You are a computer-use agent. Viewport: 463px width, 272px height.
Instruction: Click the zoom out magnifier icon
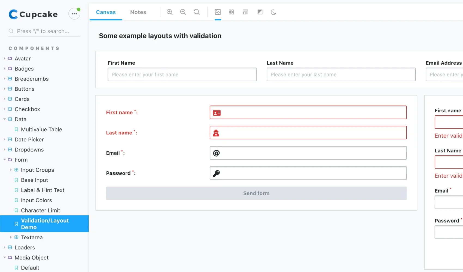183,12
